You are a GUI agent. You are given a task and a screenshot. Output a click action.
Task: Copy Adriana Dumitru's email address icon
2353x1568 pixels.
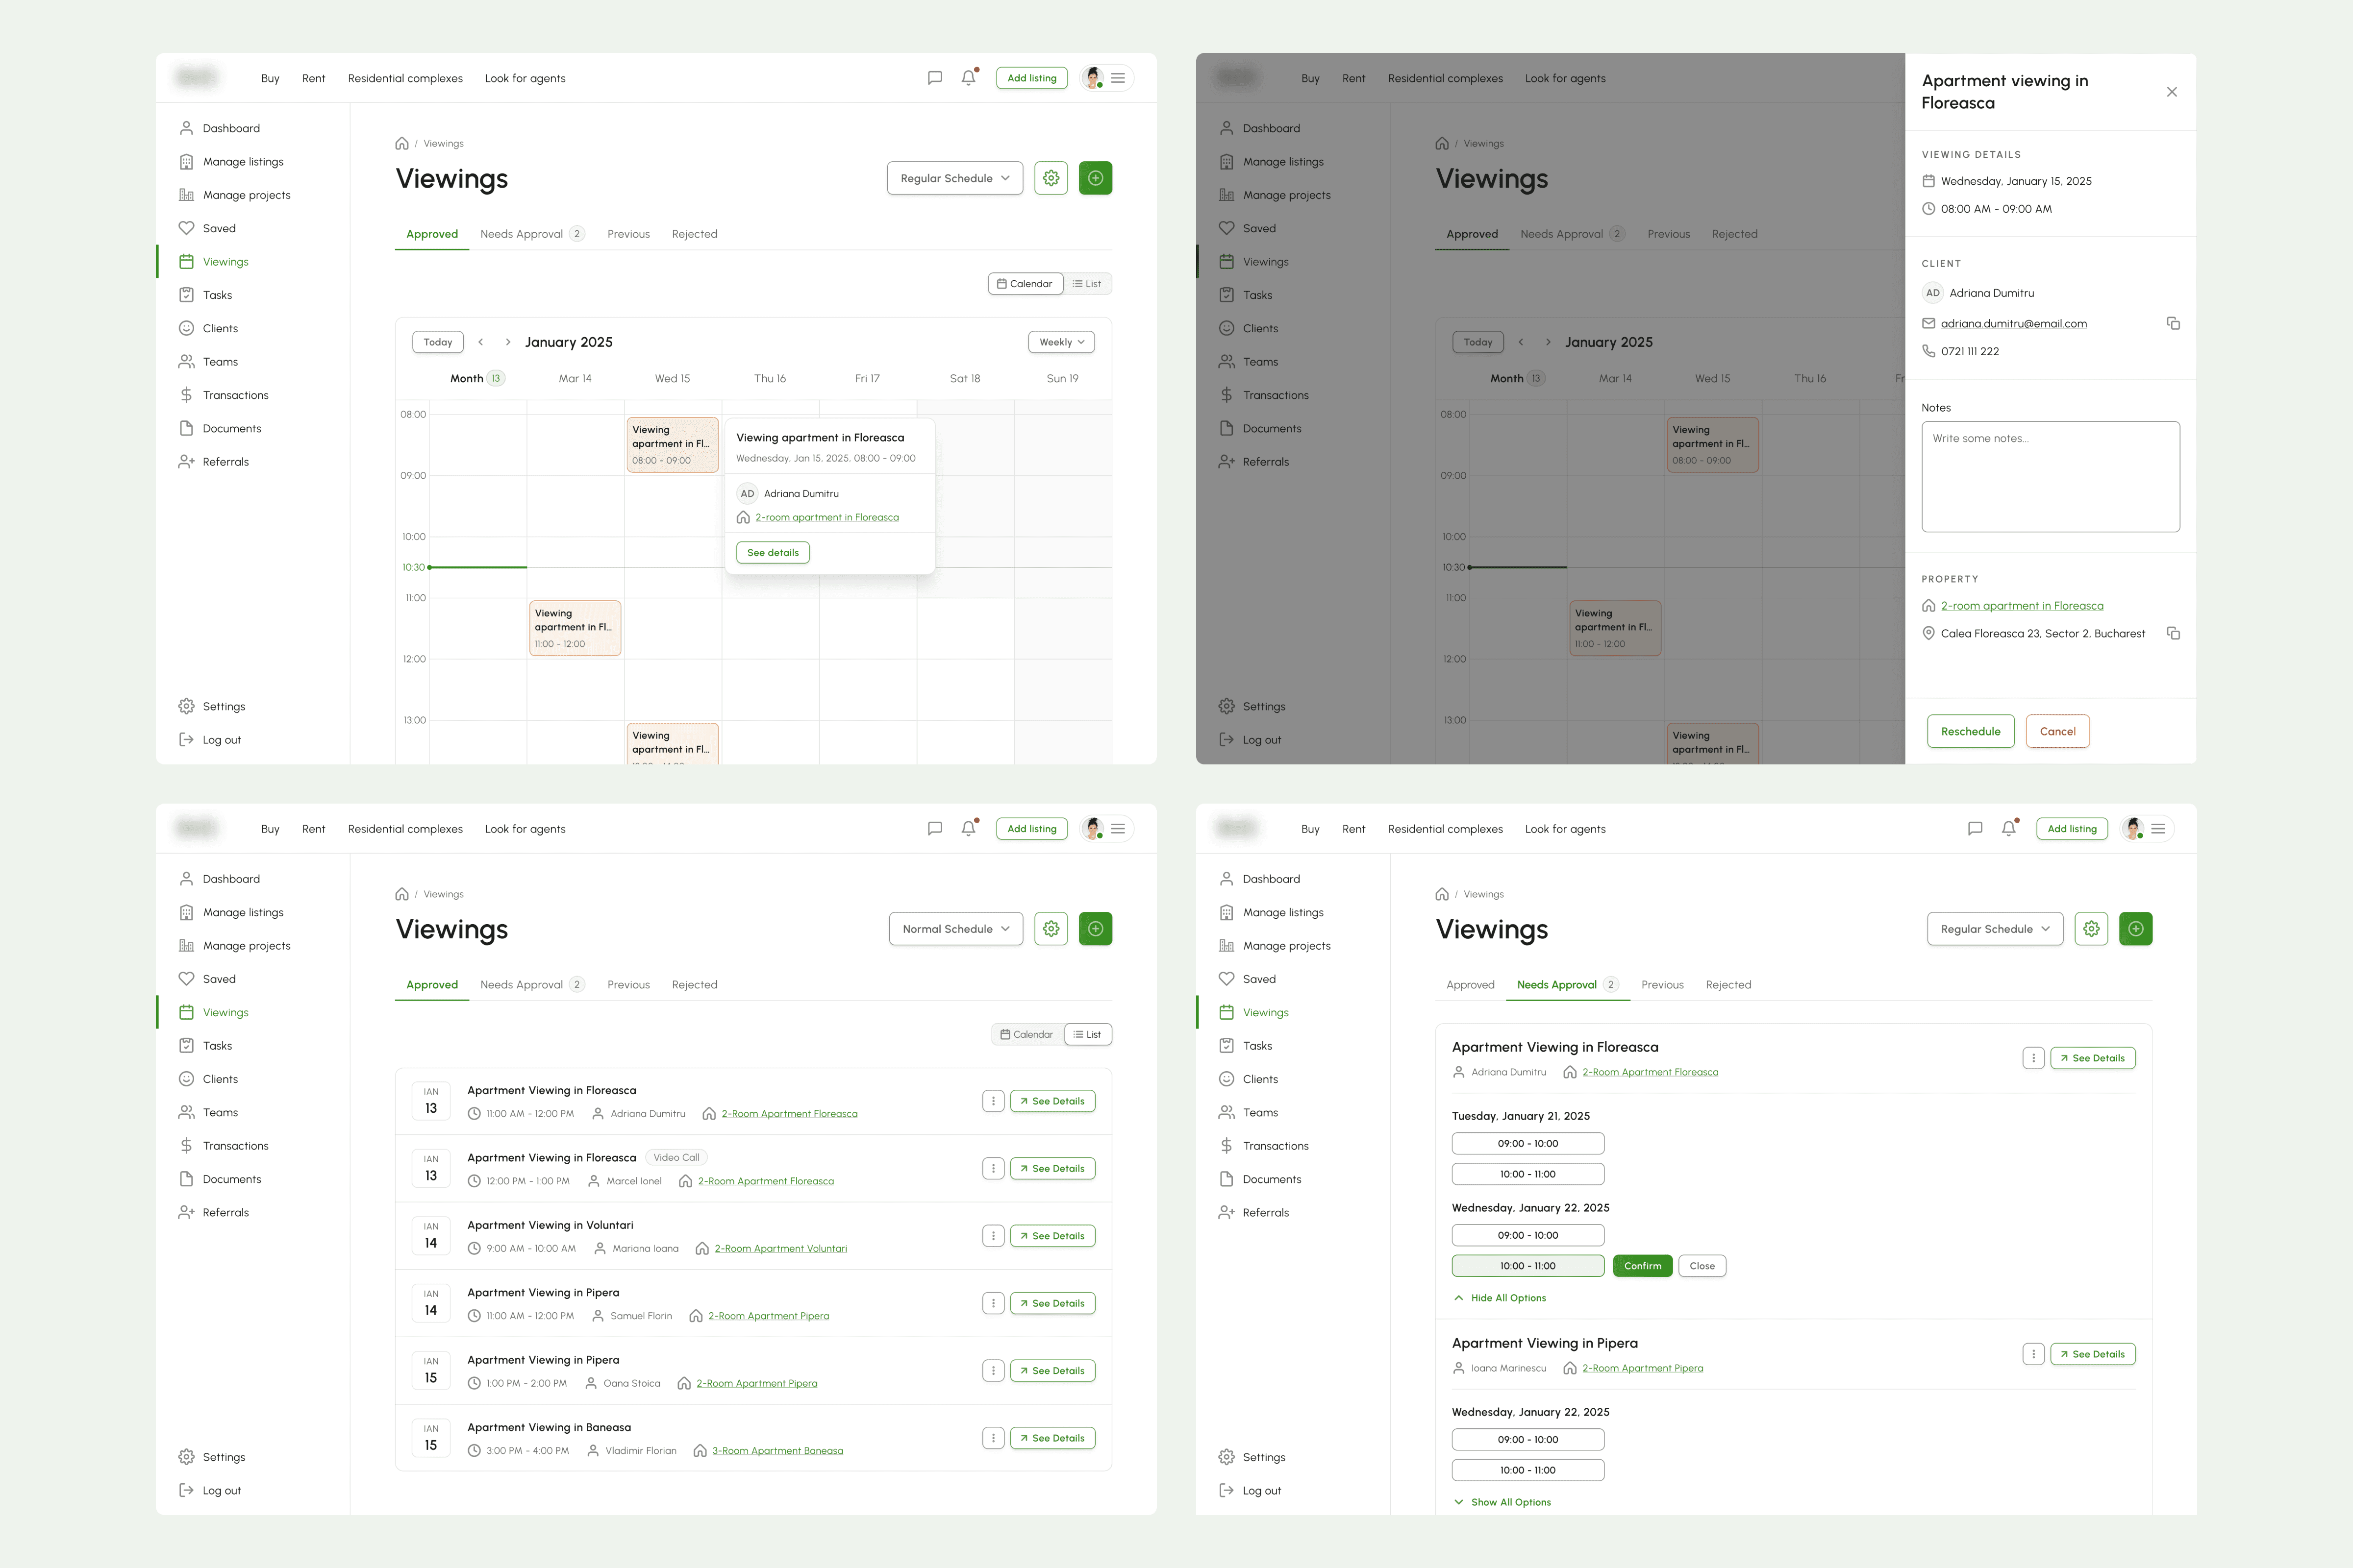pyautogui.click(x=2173, y=323)
